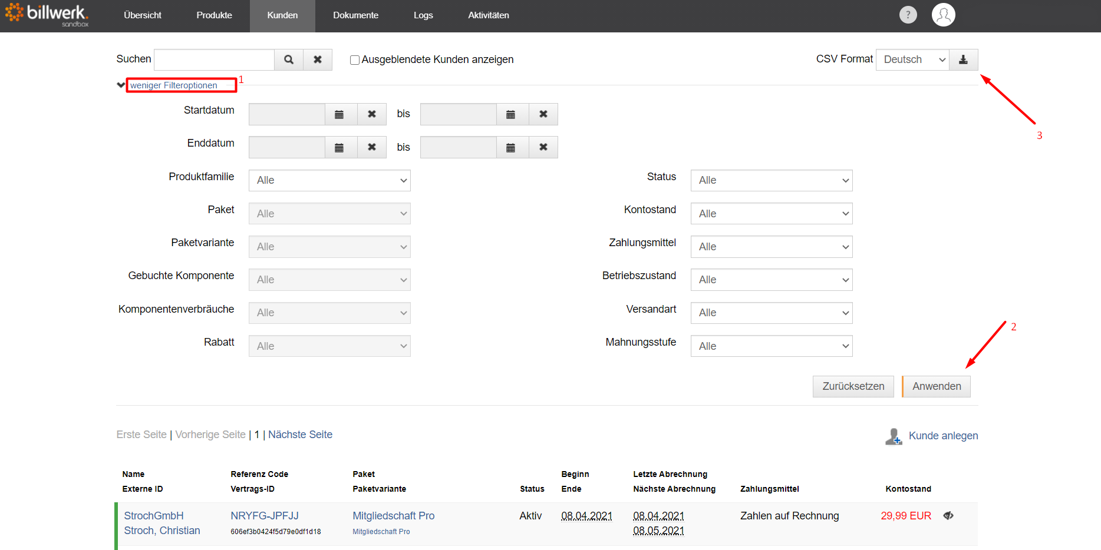Check Ausgeblendete Kunden anzeigen checkbox
This screenshot has height=550, width=1101.
pos(355,60)
